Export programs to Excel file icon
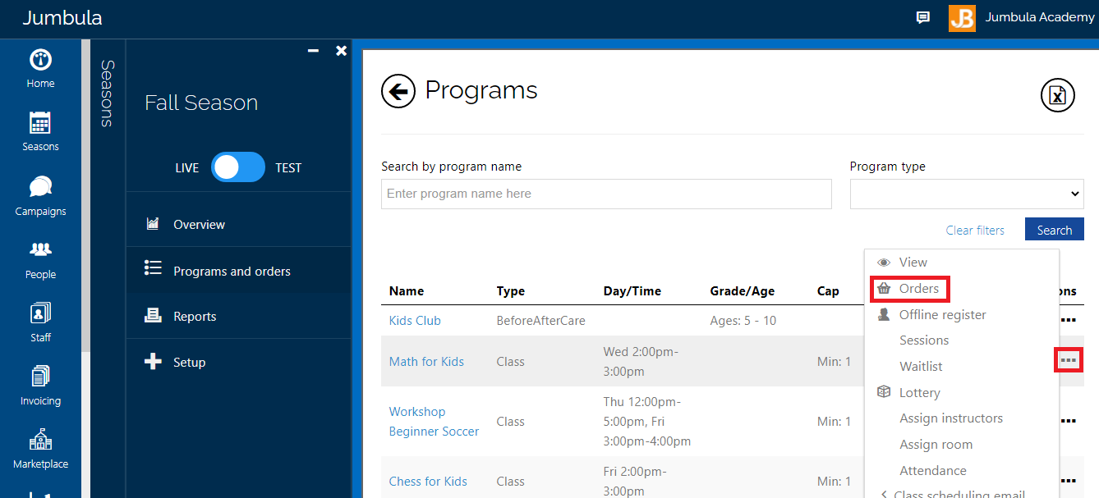 [1058, 96]
